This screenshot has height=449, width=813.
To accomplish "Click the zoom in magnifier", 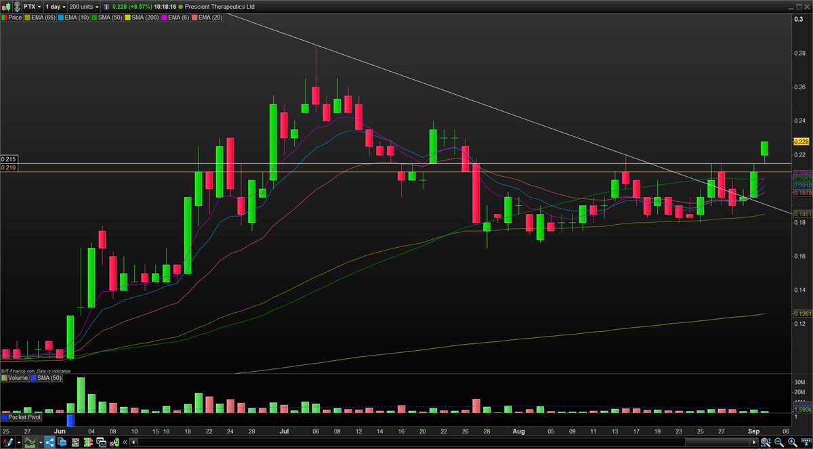I will (x=793, y=442).
